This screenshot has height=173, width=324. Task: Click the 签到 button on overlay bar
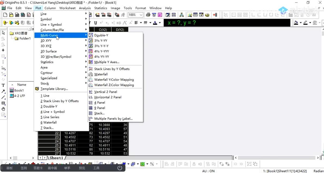(x=24, y=168)
